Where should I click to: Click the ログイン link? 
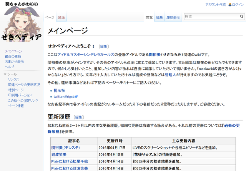click(x=238, y=5)
